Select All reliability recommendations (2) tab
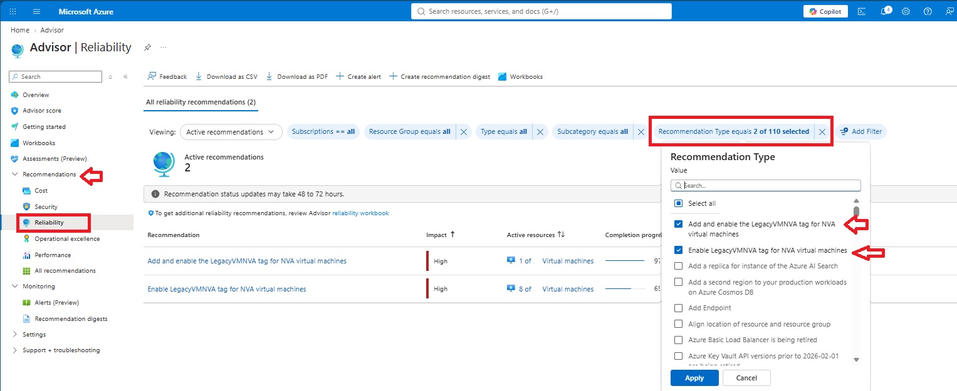The height and width of the screenshot is (391, 957). [x=201, y=102]
